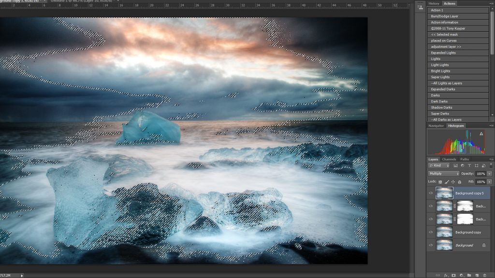The width and height of the screenshot is (495, 278).
Task: Run the Expanded Darks action
Action: [458, 89]
